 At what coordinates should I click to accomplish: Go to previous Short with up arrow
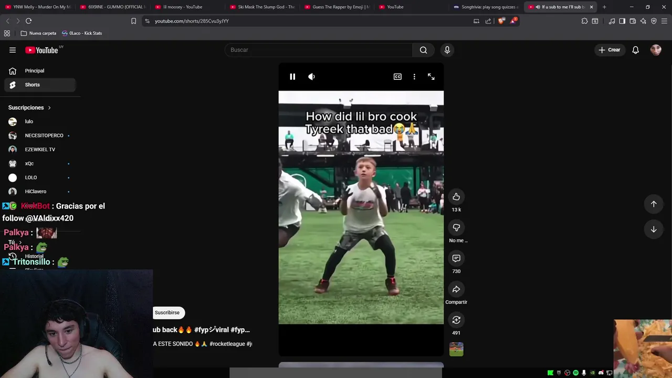654,204
